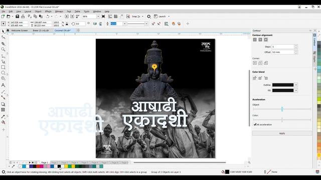
Task: Open the Bitmaps menu
Action: click(59, 11)
